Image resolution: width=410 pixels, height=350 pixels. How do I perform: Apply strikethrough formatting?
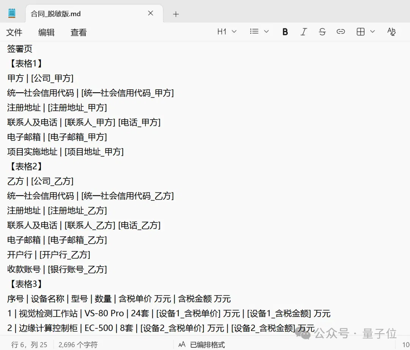pyautogui.click(x=322, y=32)
